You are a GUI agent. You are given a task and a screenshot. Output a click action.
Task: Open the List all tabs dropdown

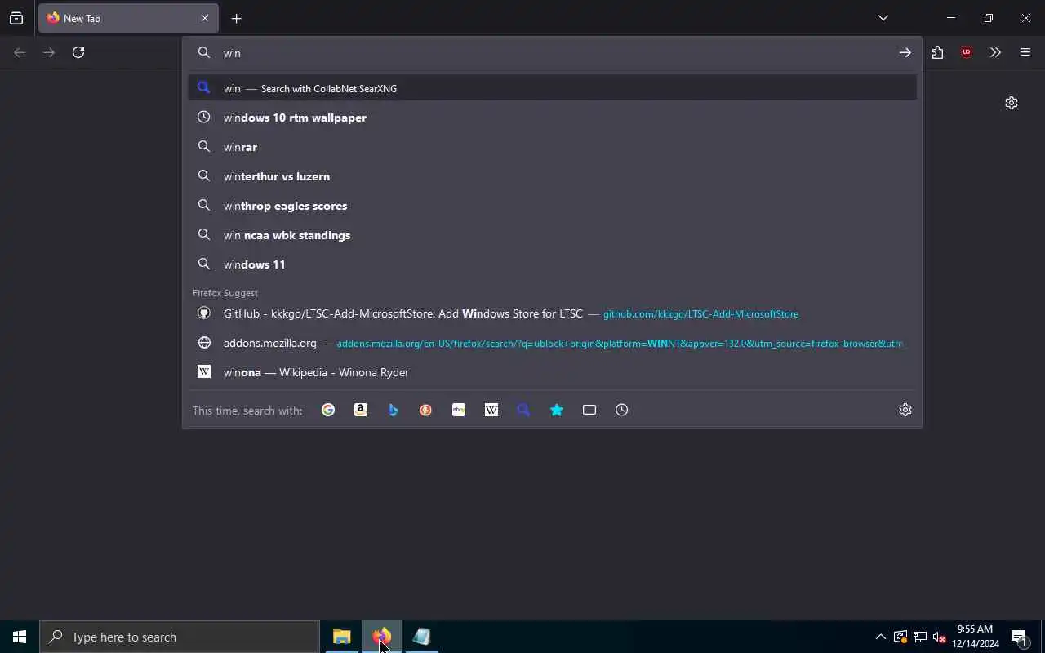point(883,18)
